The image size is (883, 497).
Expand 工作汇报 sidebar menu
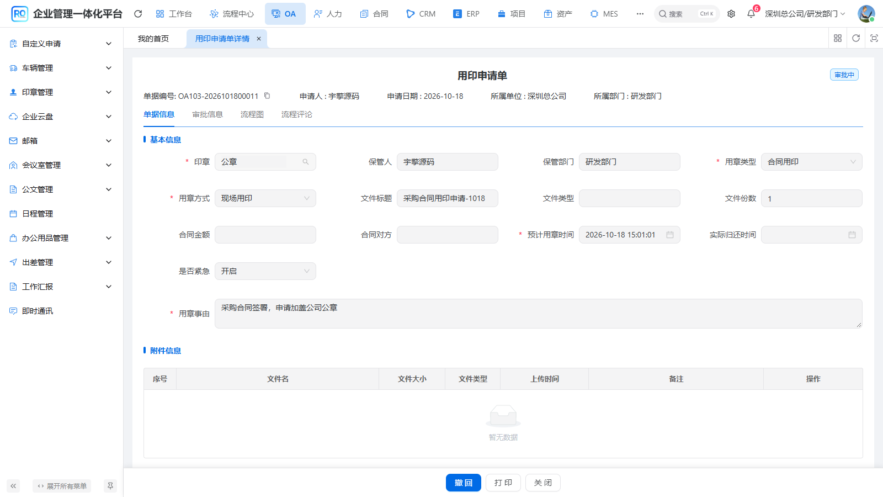pyautogui.click(x=61, y=287)
